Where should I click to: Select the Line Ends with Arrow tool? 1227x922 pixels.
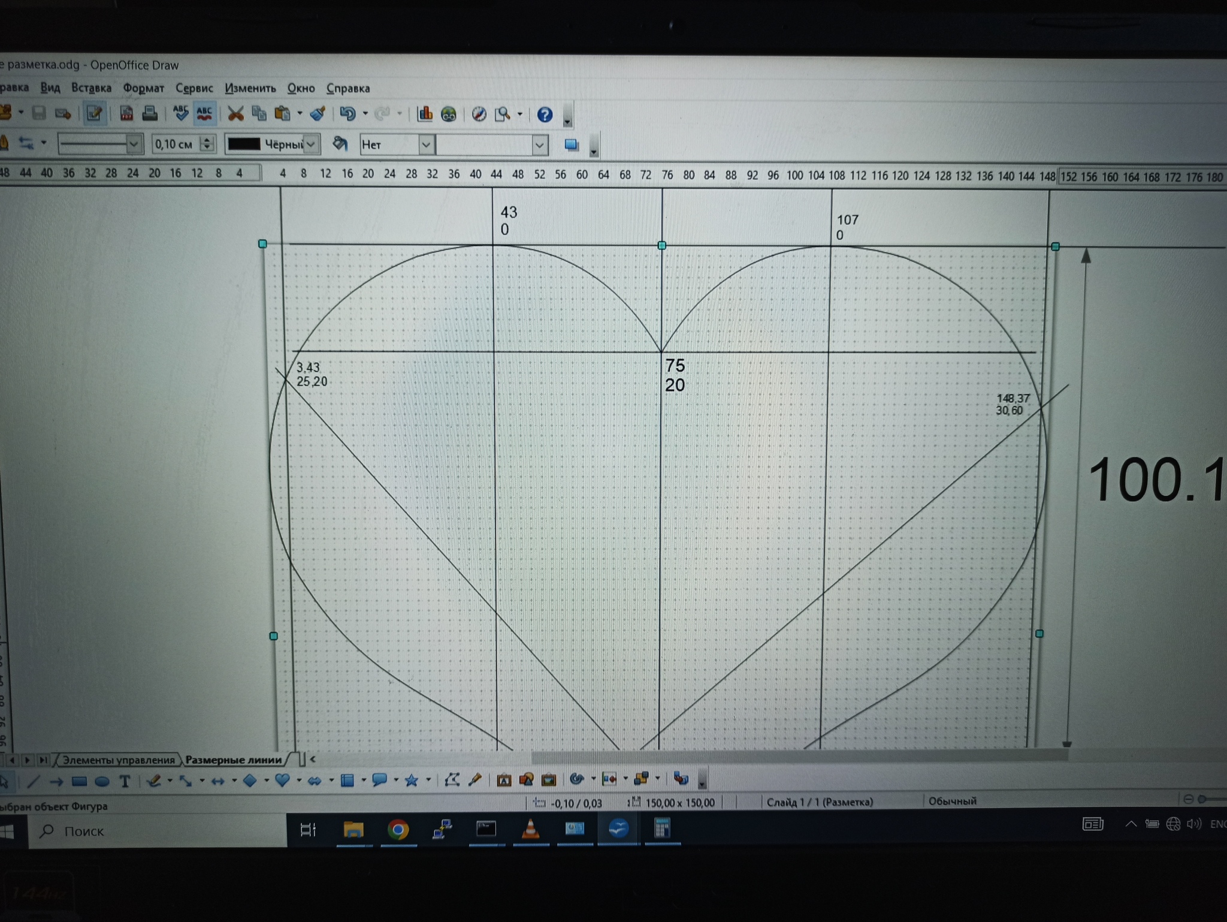tap(56, 781)
